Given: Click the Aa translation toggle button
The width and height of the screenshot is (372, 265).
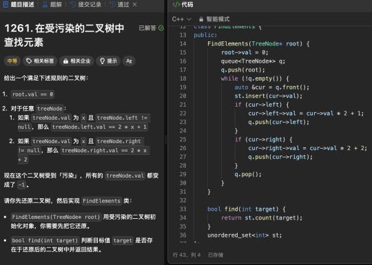Looking at the screenshot, I should click(129, 61).
